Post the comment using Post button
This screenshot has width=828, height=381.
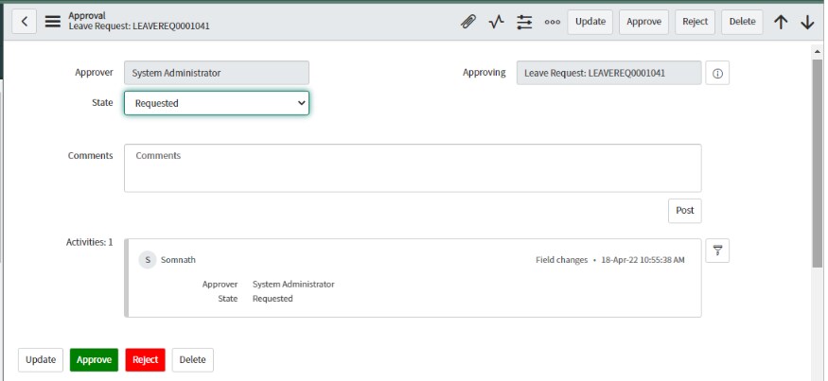pos(684,211)
